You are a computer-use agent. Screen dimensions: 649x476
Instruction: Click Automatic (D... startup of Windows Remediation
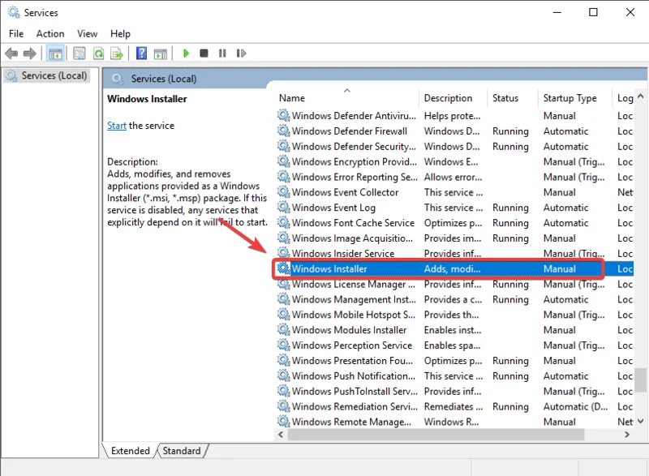pos(575,406)
